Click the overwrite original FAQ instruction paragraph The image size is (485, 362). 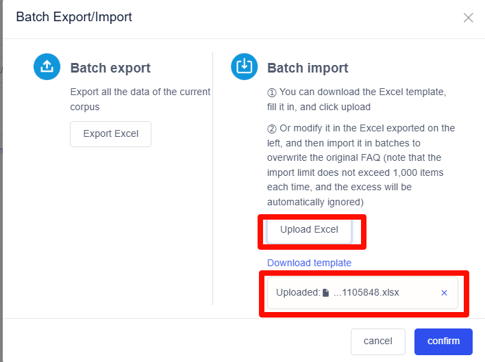tap(361, 165)
